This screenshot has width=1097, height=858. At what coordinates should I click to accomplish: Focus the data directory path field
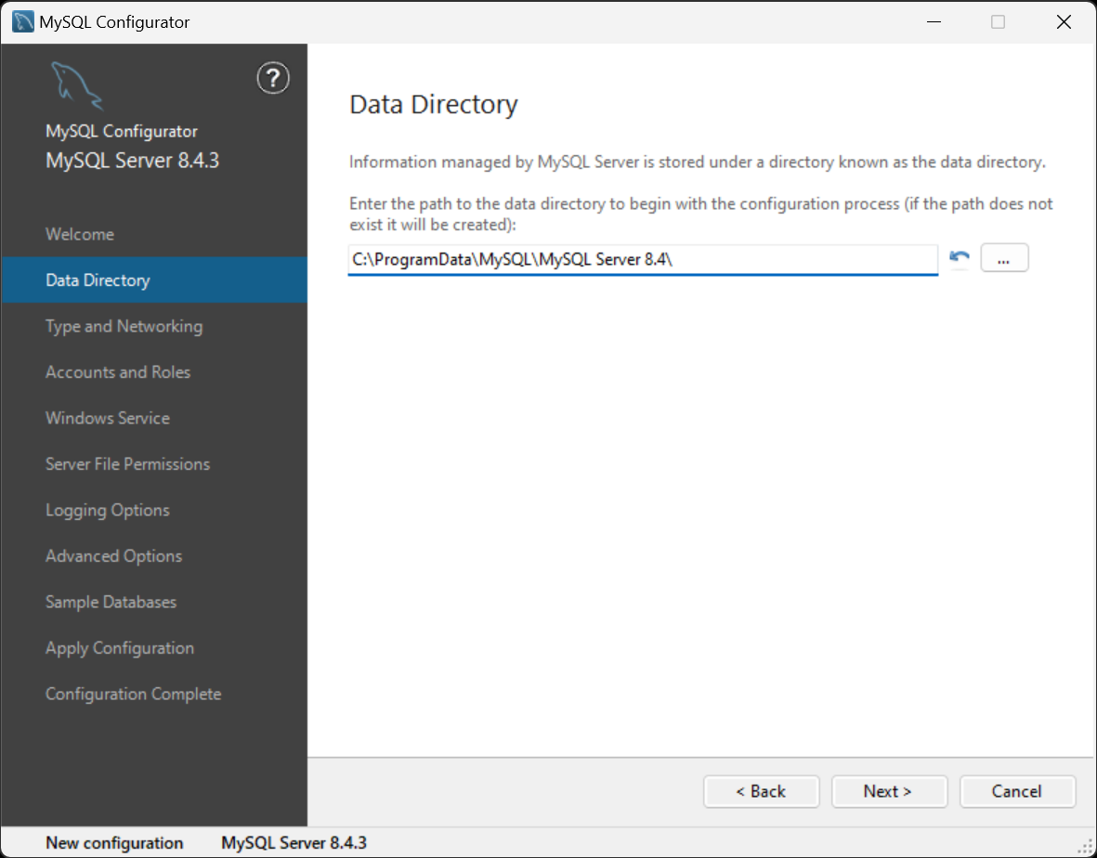tap(643, 259)
